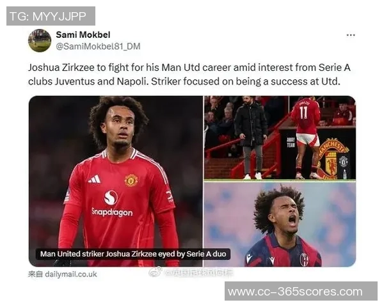Screen dimensions: 384x307
Task: Click the Adidas logo on the red jersey
Action: pos(95,179)
